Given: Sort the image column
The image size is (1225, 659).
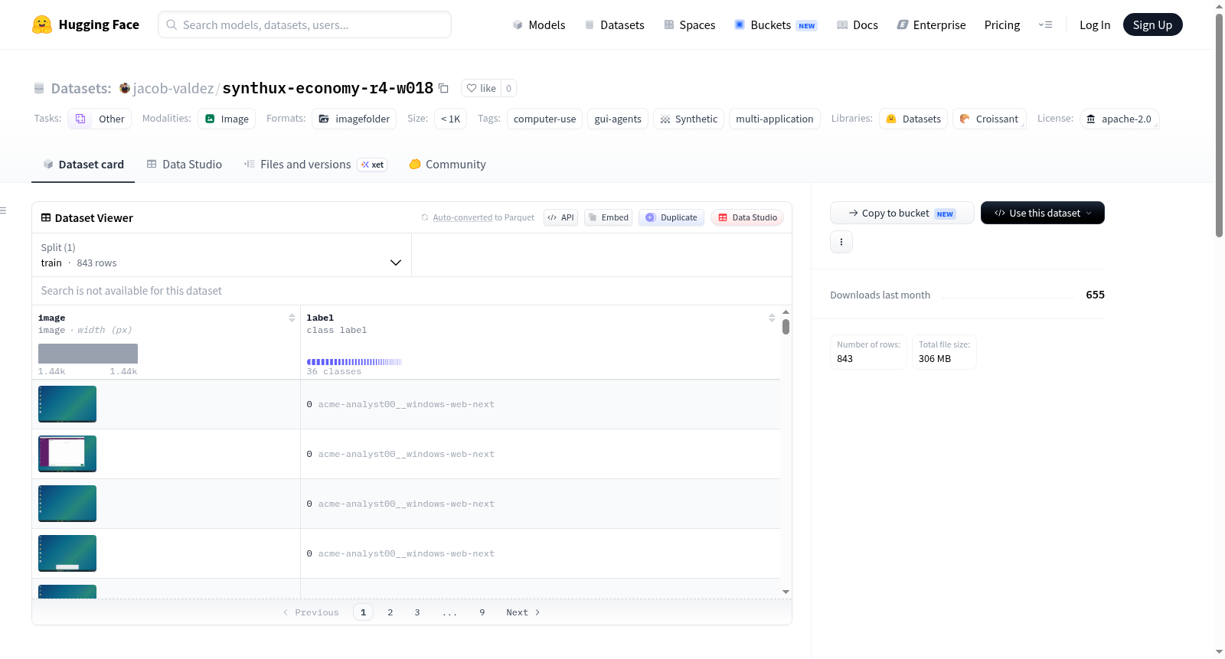Looking at the screenshot, I should (292, 318).
